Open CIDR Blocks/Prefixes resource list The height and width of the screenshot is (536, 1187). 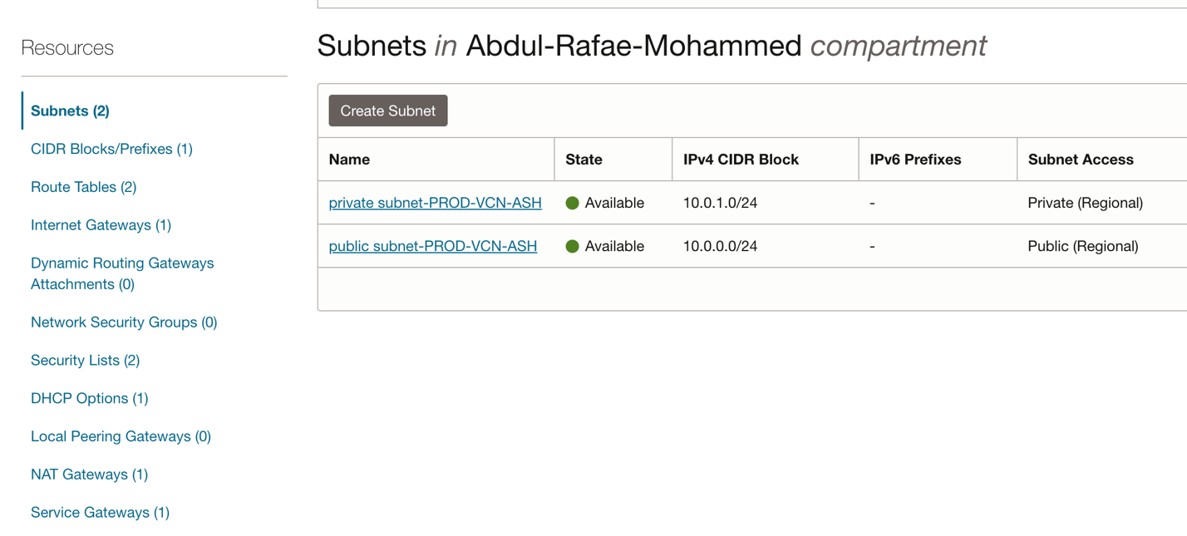point(111,149)
